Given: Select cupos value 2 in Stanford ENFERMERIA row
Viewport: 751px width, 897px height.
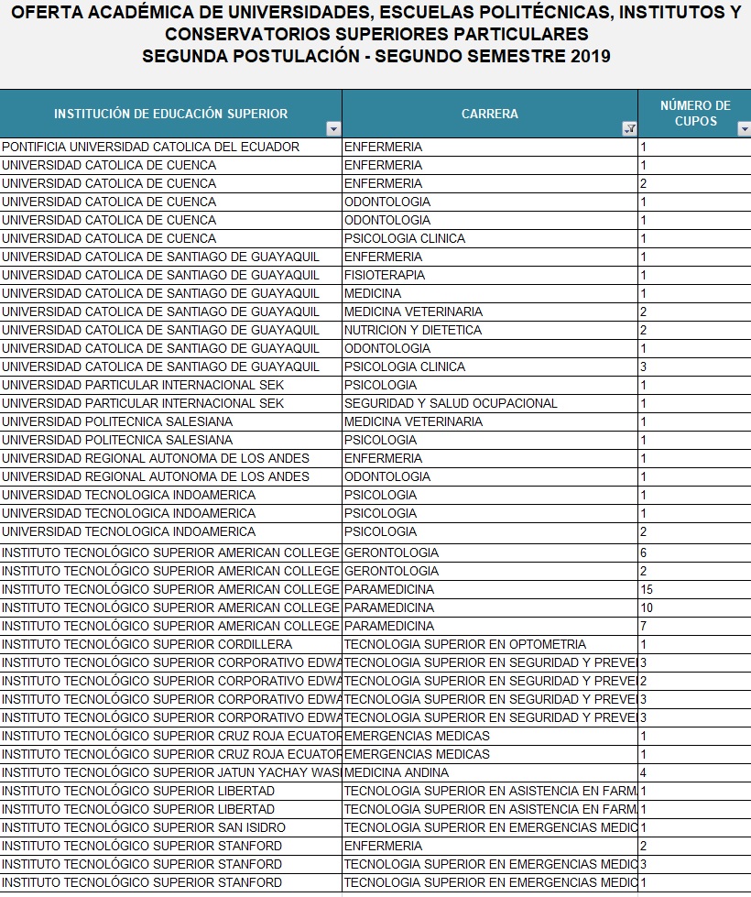Looking at the screenshot, I should [x=694, y=846].
